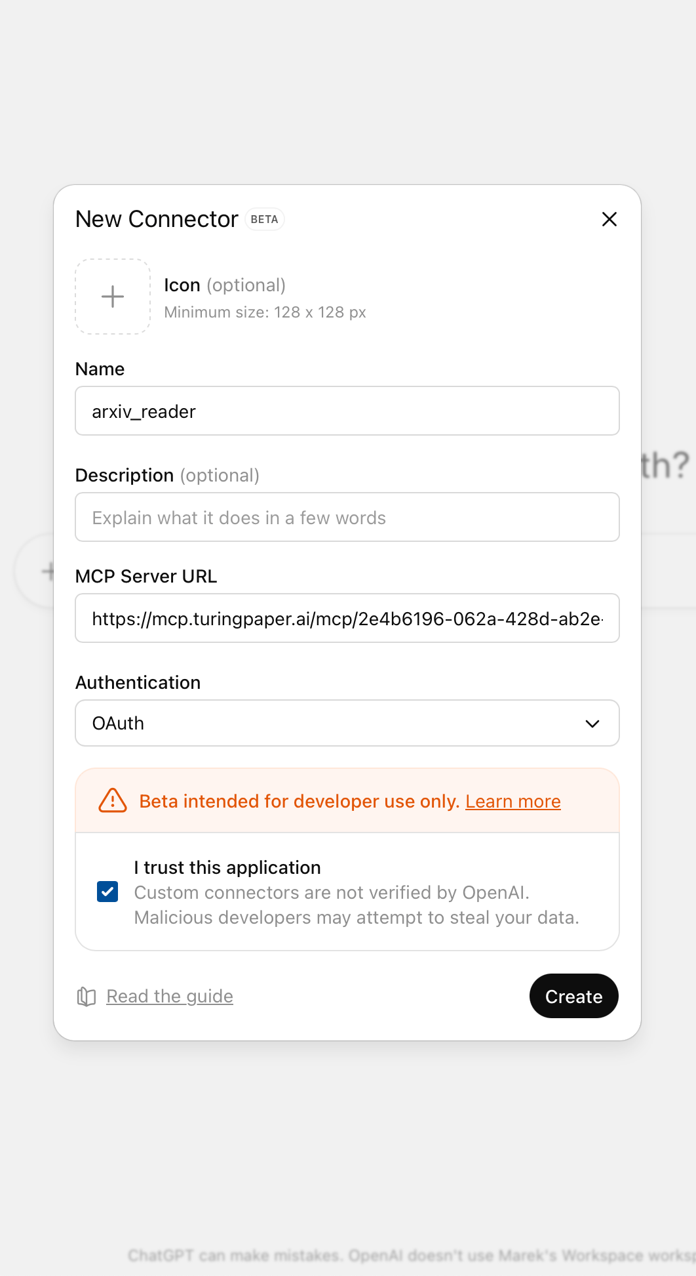This screenshot has width=696, height=1276.
Task: Click the 'Icon (optional)' label
Action: 225,285
